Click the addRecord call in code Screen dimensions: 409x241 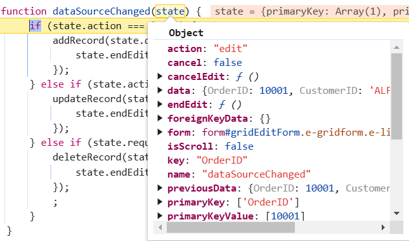click(78, 41)
